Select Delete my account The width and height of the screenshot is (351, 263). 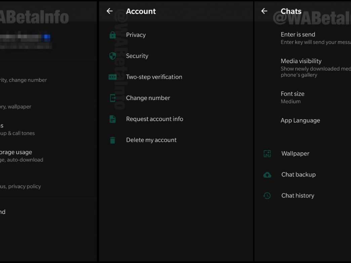(x=151, y=140)
